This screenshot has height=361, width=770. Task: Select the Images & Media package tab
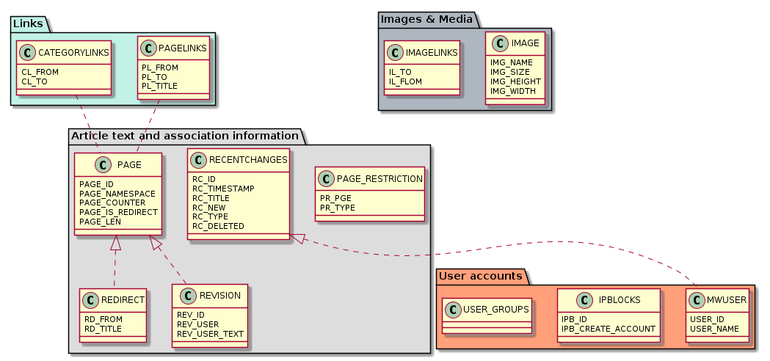click(425, 18)
